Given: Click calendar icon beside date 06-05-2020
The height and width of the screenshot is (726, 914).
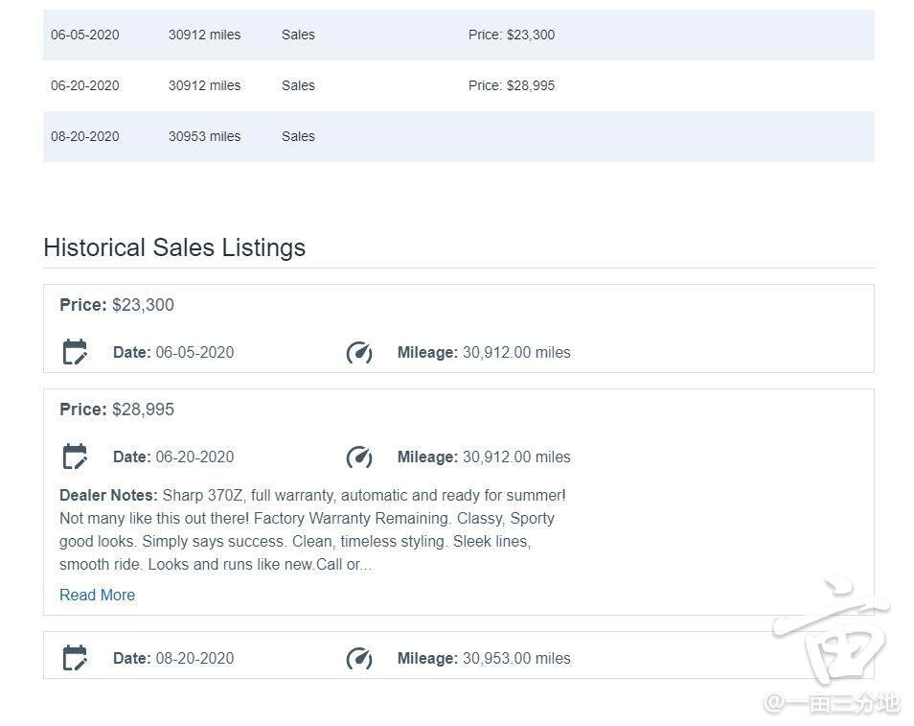Looking at the screenshot, I should 75,352.
